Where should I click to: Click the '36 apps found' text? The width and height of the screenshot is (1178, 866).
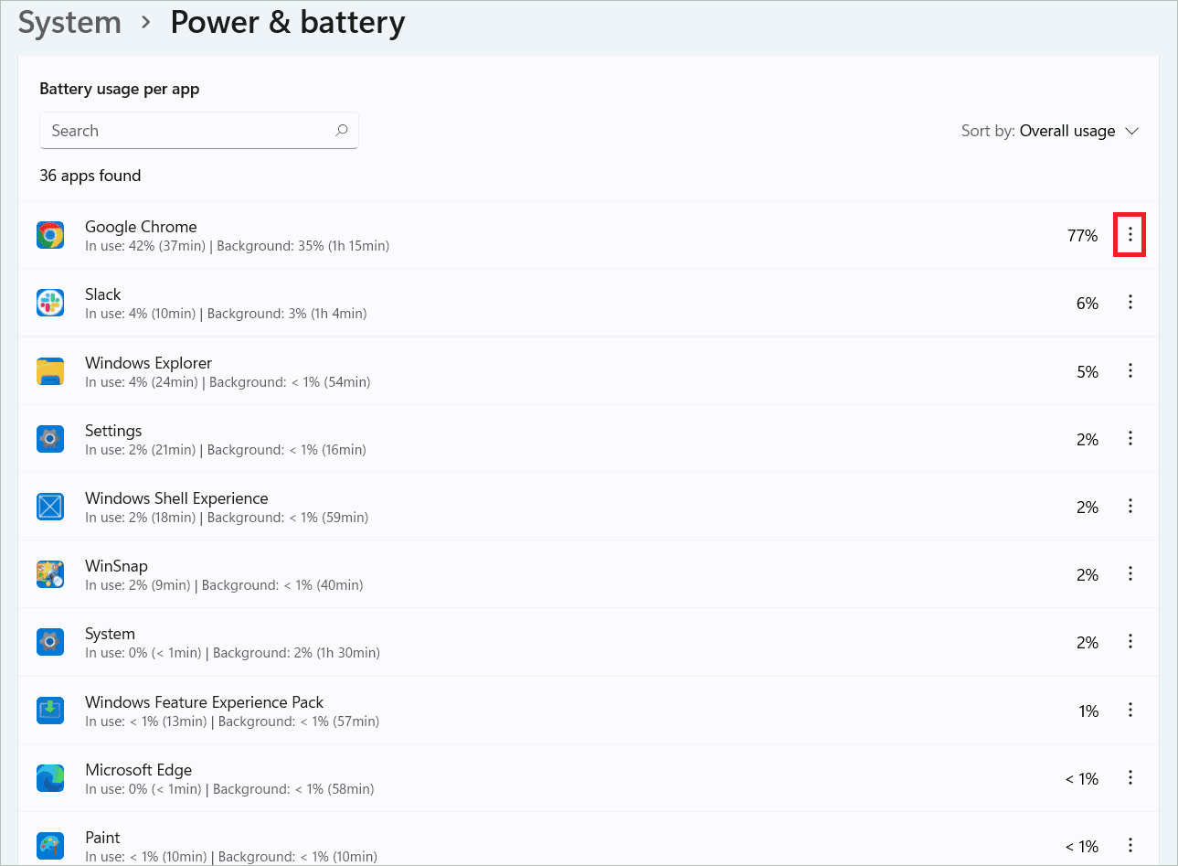(x=90, y=176)
